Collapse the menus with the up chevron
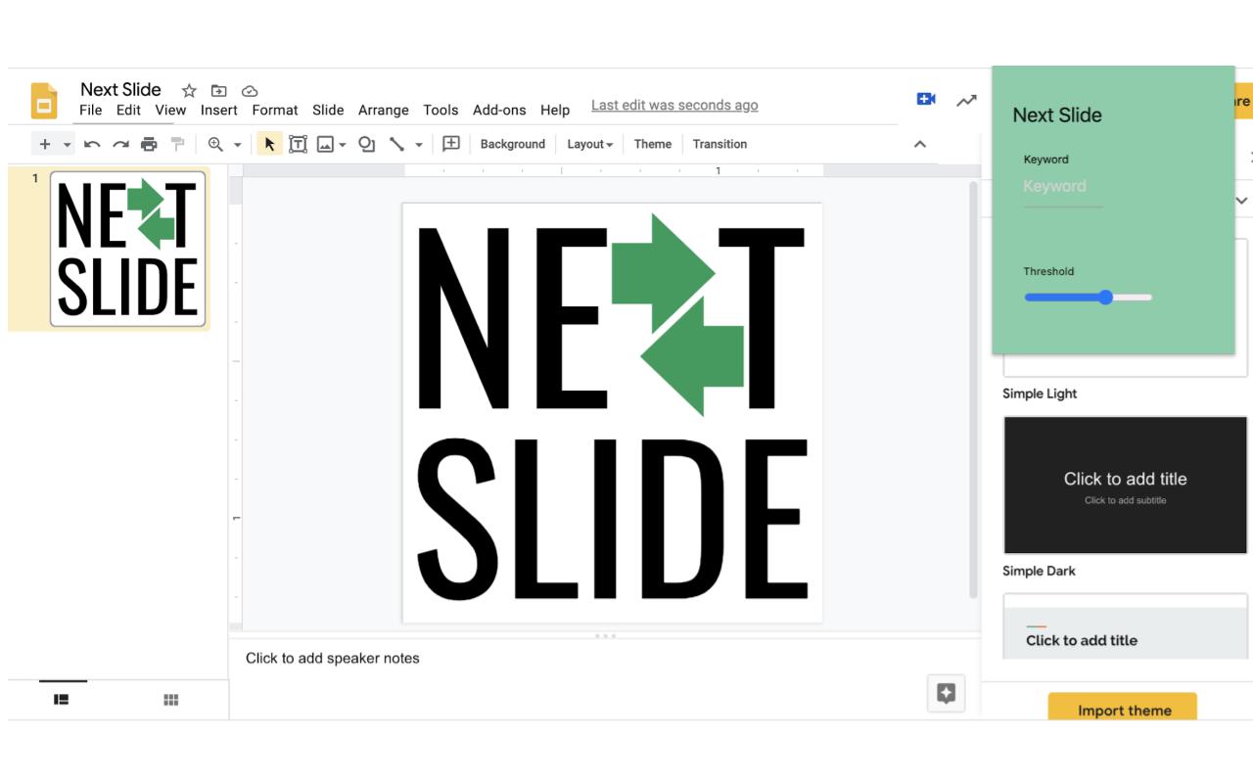Viewport: 1253px width, 783px height. [919, 144]
